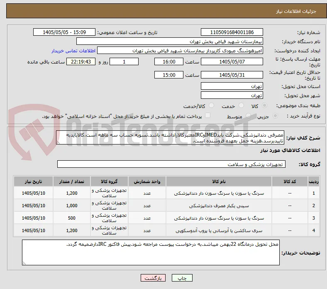Click item name سری ساکشن یا آبرسانی
The width and height of the screenshot is (327, 289).
[x=219, y=230]
